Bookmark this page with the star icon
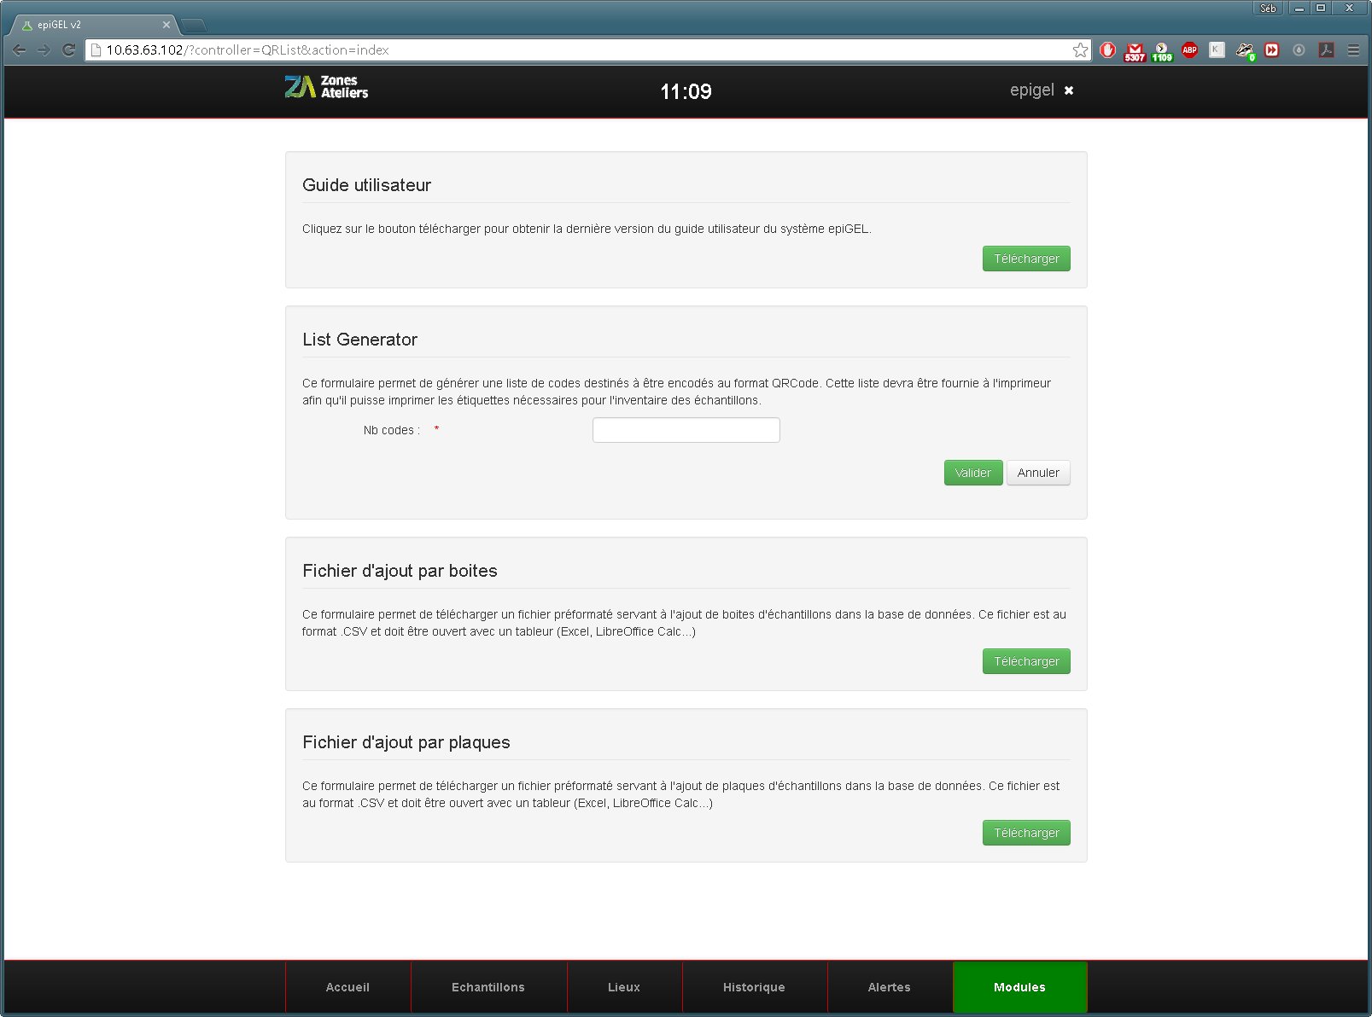Viewport: 1372px width, 1017px height. 1080,50
